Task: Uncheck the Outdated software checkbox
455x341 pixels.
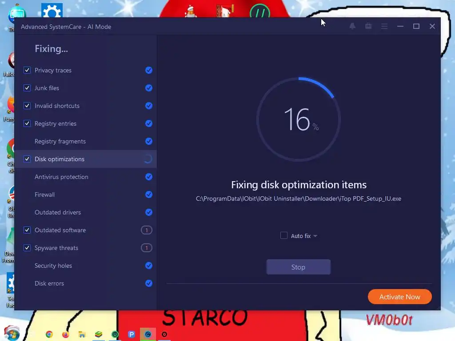Action: 27,230
